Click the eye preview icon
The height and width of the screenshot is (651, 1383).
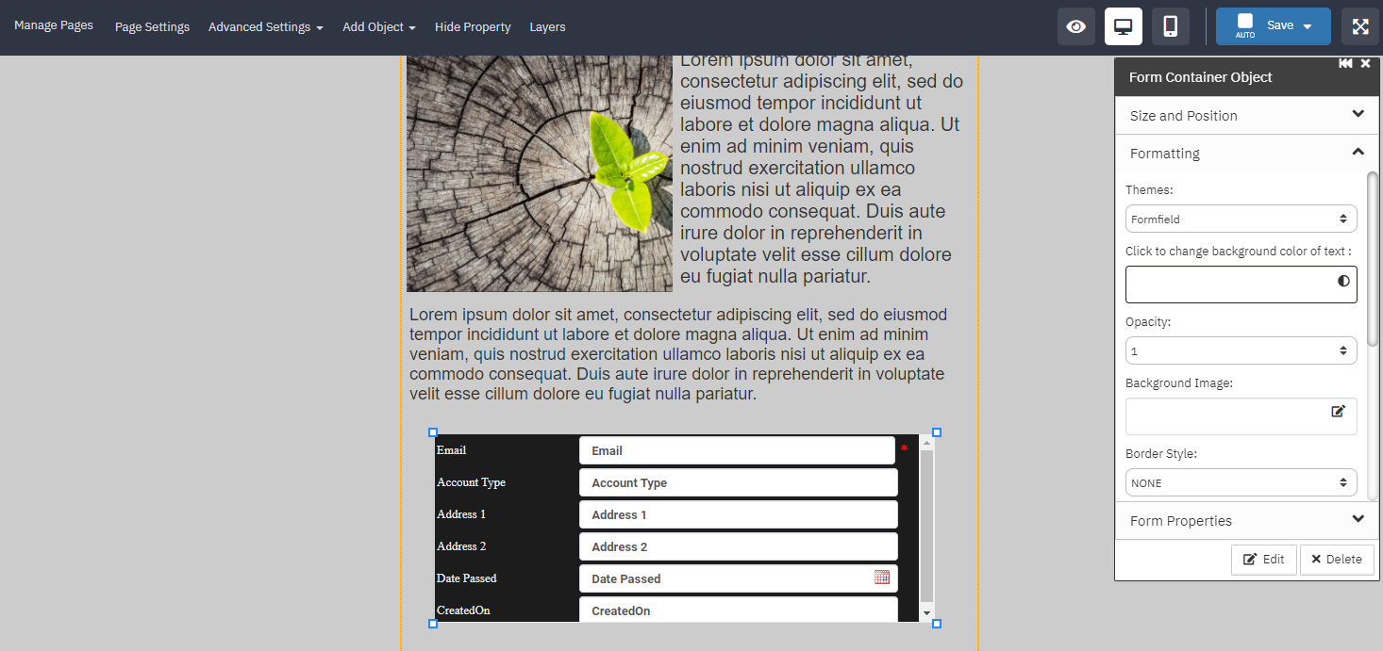(x=1075, y=26)
